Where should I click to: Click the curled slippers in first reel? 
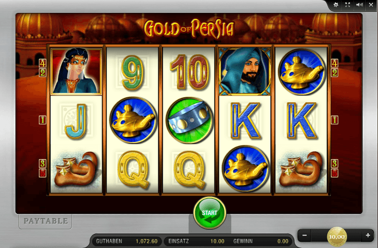click(77, 169)
